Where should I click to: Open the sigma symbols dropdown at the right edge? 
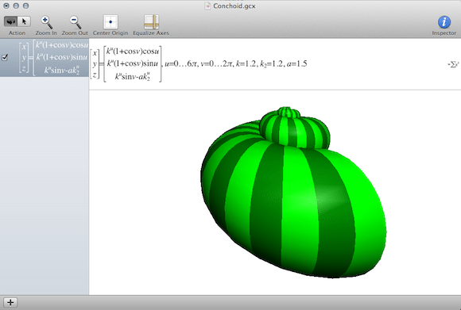(x=453, y=64)
